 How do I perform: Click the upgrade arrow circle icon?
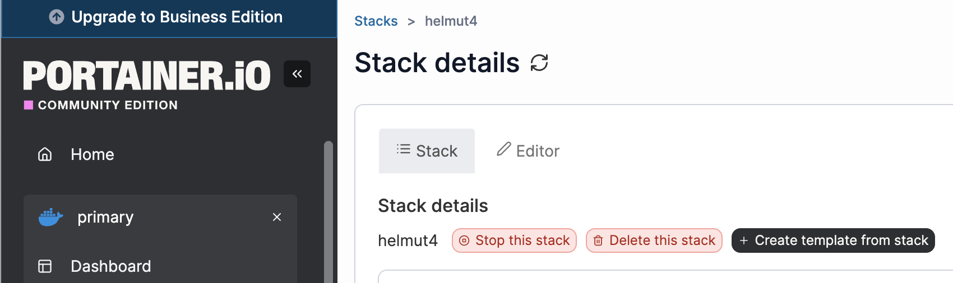click(57, 17)
